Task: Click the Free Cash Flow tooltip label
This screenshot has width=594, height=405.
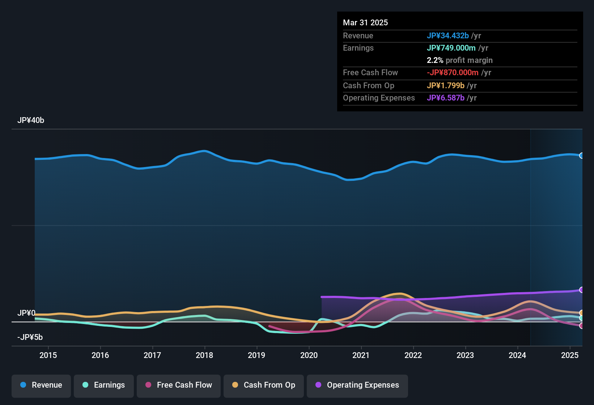Action: click(x=370, y=72)
